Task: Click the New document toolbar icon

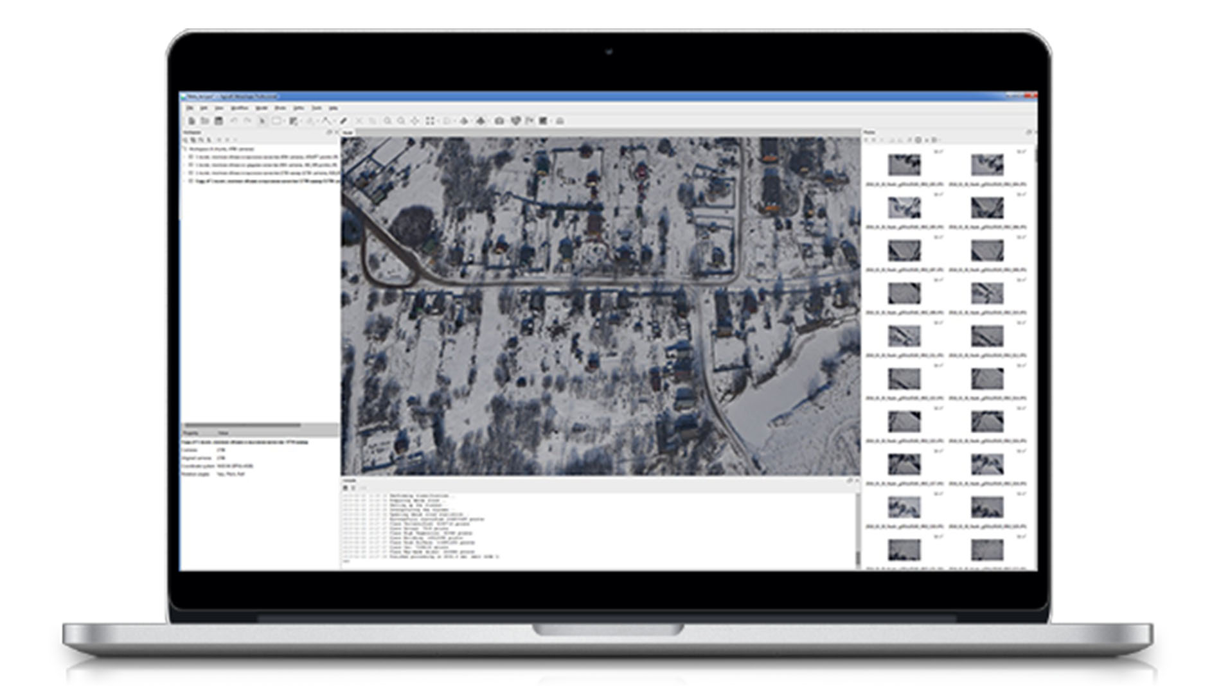Action: pyautogui.click(x=192, y=121)
